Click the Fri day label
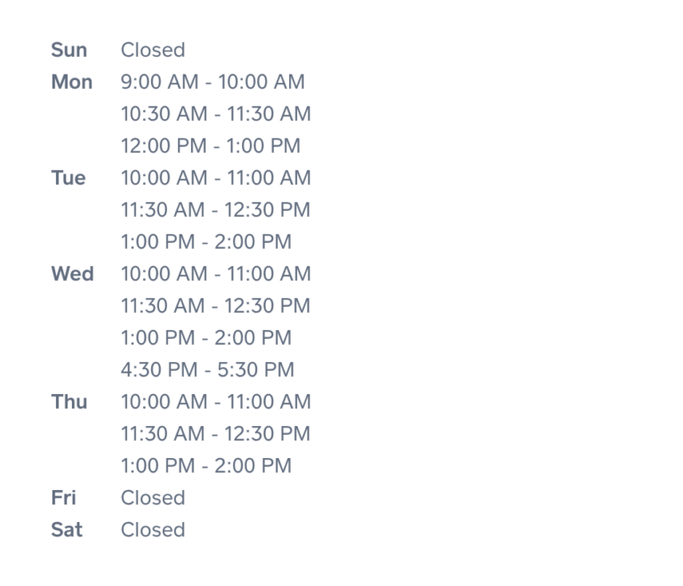 pos(63,498)
